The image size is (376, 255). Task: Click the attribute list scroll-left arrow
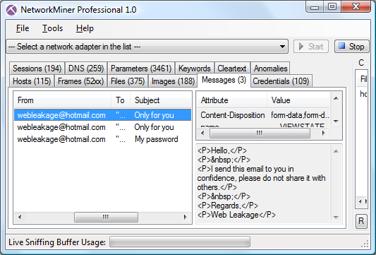[x=202, y=133]
